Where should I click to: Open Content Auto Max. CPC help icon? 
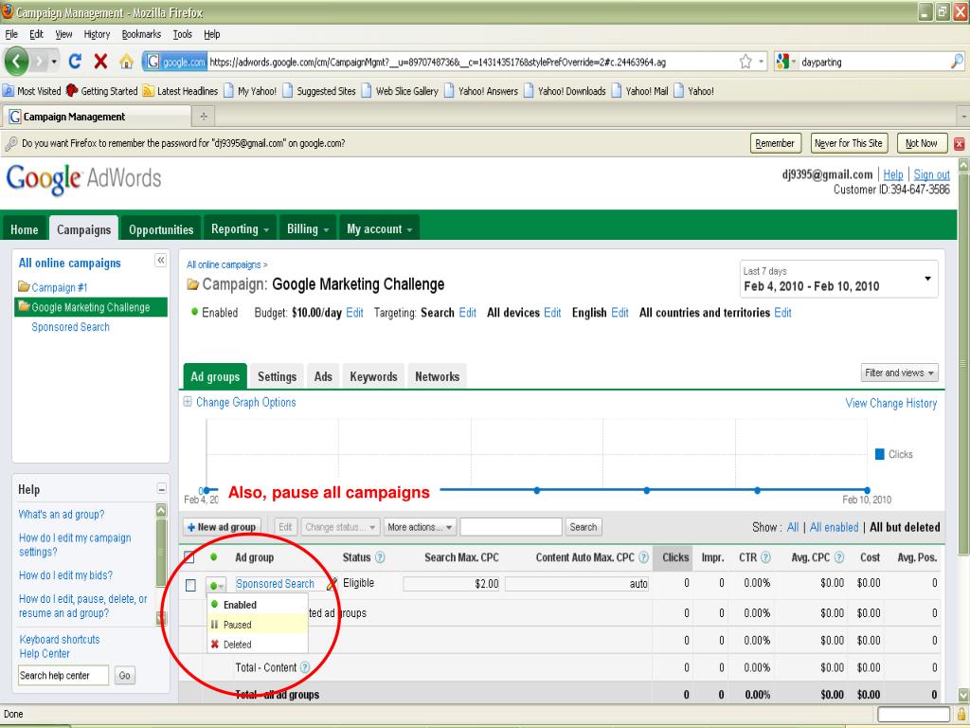pos(643,557)
